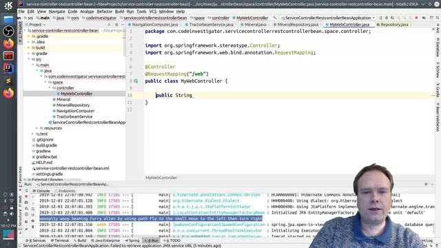Click the gutter bean icon on line 8
Image resolution: width=441 pixels, height=248 pixels.
click(136, 81)
